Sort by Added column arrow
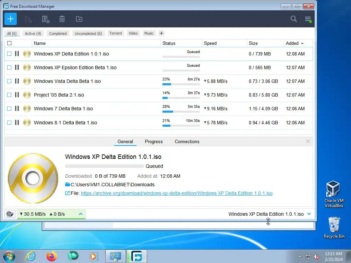This screenshot has width=351, height=263. [x=302, y=43]
